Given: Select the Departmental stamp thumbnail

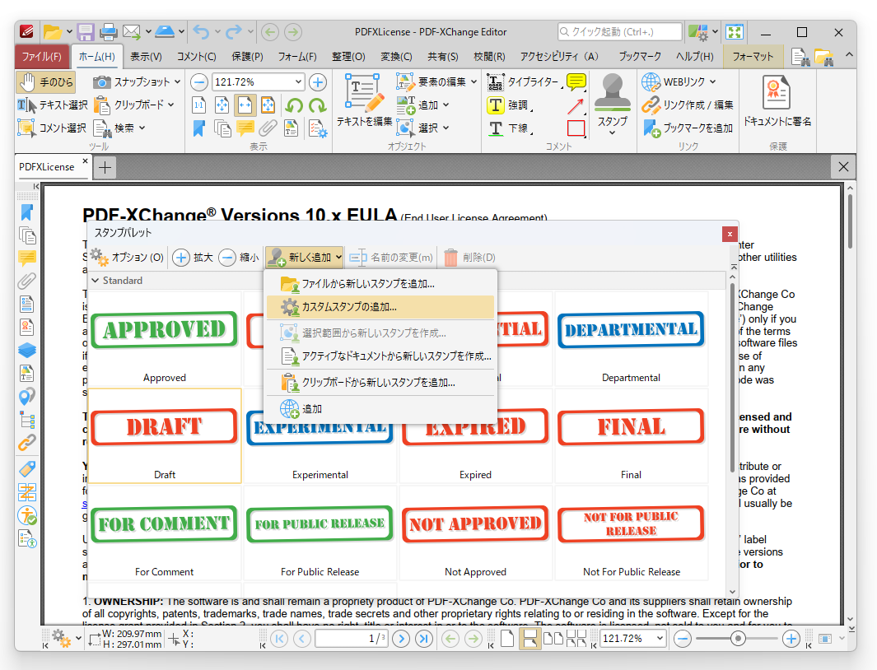Looking at the screenshot, I should (631, 338).
